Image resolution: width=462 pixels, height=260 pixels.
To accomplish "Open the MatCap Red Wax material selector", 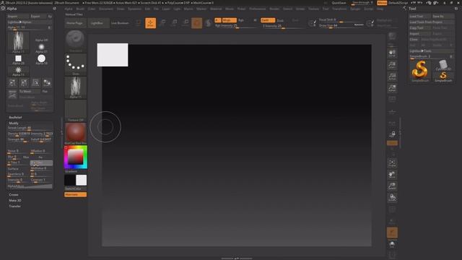I will coord(75,134).
